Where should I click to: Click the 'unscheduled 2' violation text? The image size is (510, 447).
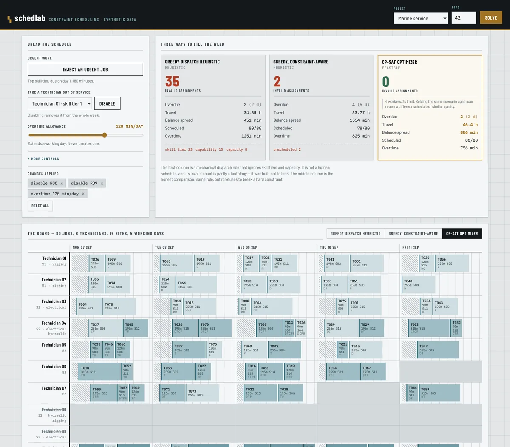287,149
